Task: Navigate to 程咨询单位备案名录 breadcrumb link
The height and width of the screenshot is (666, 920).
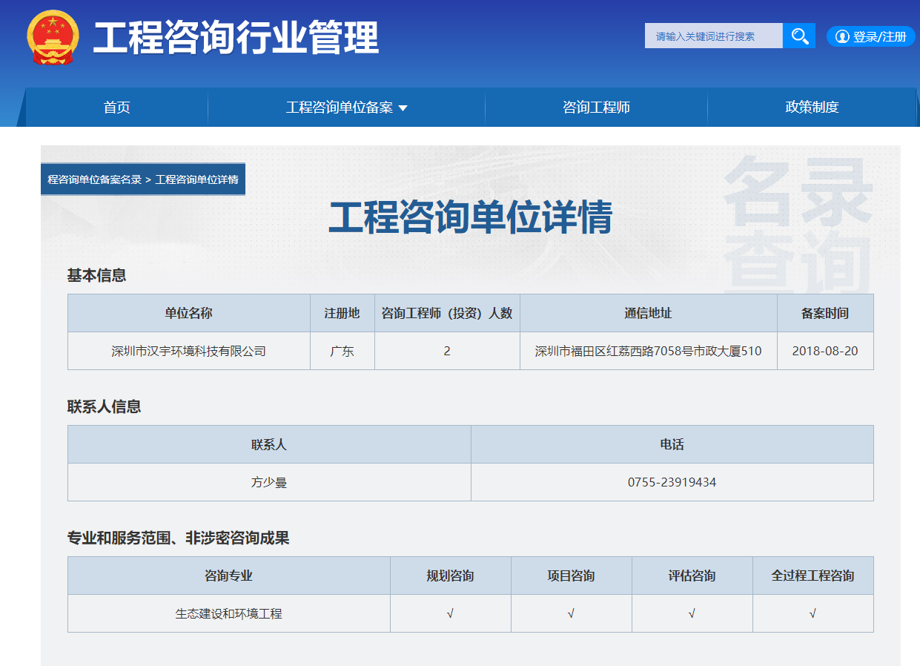Action: tap(93, 178)
